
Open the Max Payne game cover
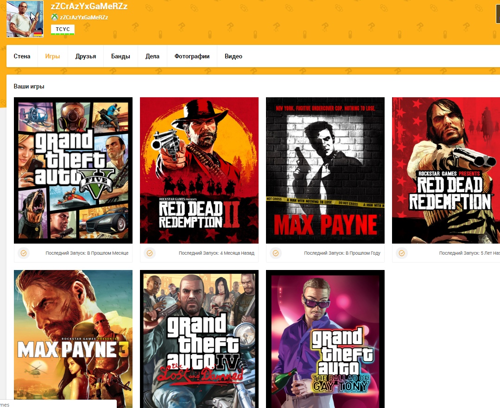coord(325,170)
